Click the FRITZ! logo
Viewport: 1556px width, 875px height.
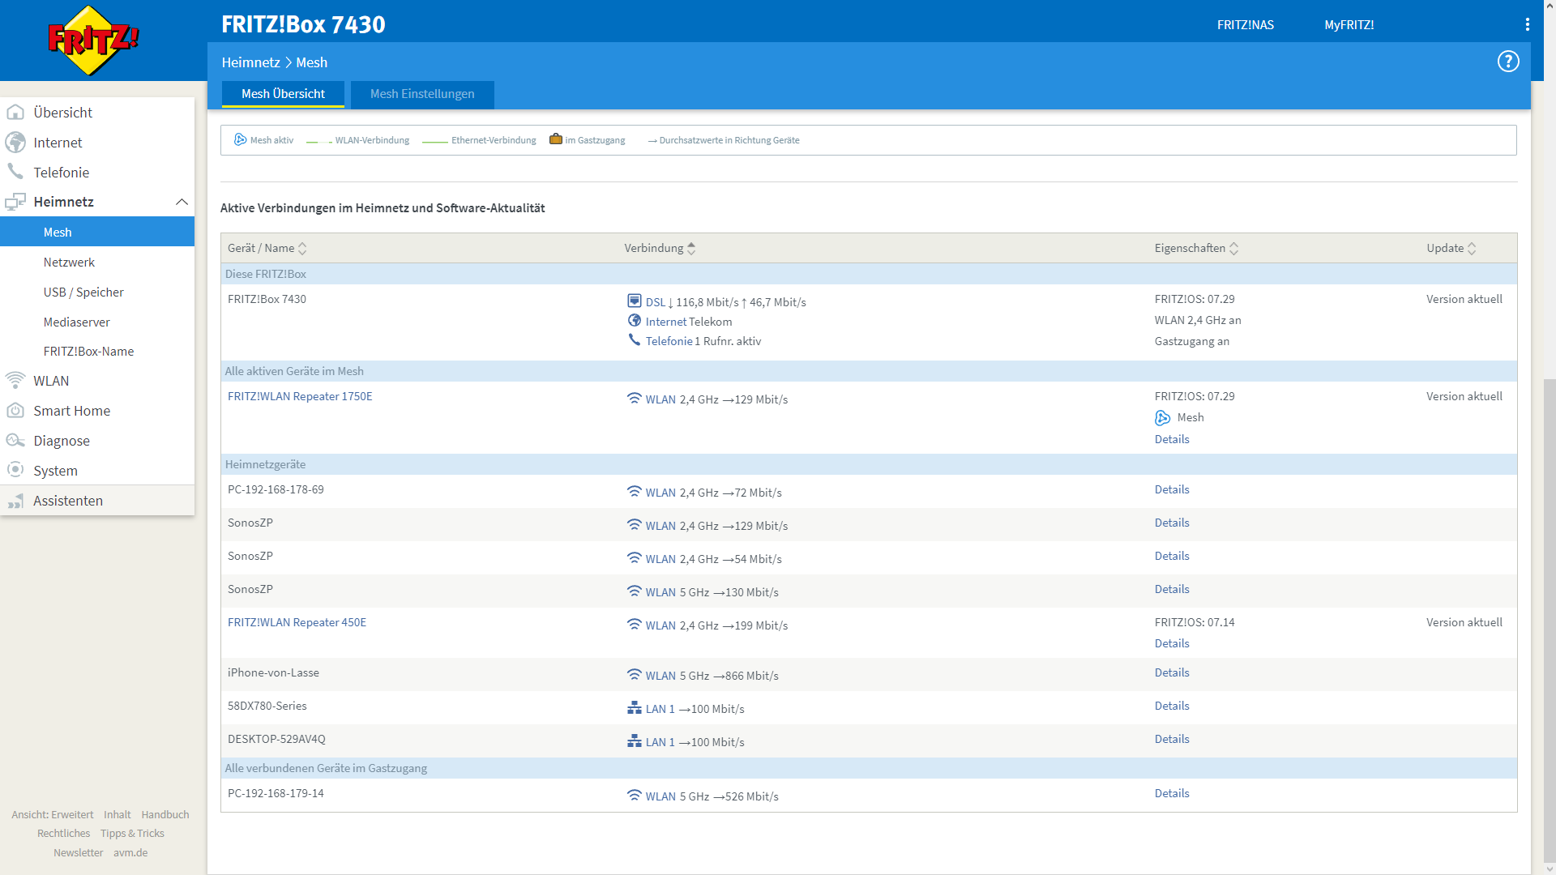(x=93, y=40)
